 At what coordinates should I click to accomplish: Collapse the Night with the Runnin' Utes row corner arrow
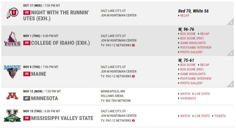coord(230,22)
